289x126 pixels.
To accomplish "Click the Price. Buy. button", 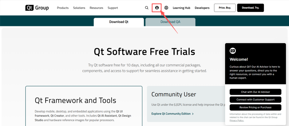I will 225,8.
